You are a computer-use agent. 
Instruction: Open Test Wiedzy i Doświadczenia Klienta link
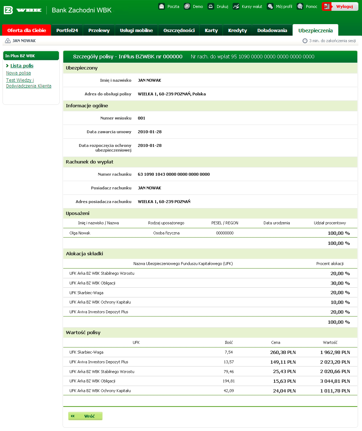(28, 83)
